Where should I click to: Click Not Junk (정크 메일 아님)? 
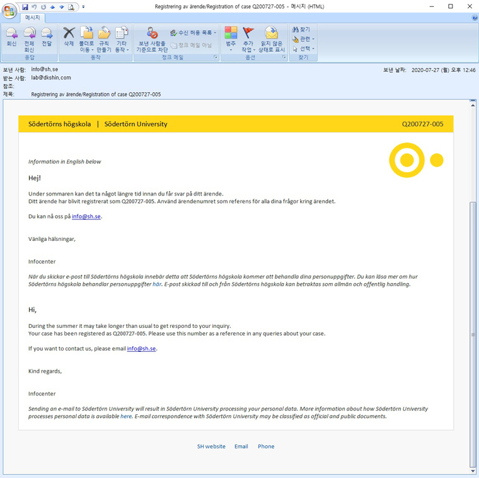(191, 45)
